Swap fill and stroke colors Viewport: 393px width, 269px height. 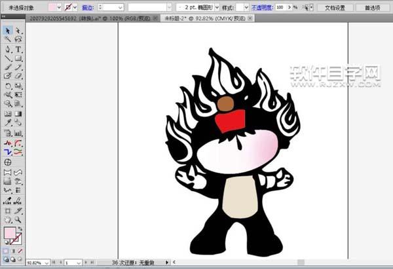20,228
